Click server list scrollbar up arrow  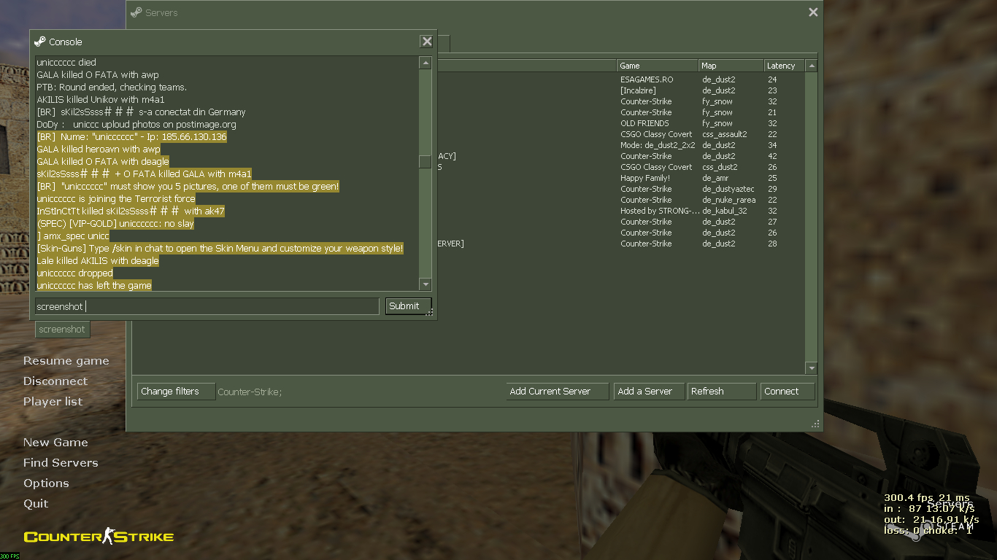[811, 66]
